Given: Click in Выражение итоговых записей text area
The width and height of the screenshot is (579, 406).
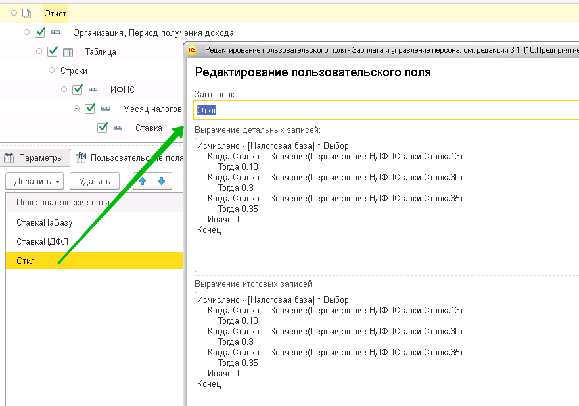Looking at the screenshot, I should tap(387, 349).
